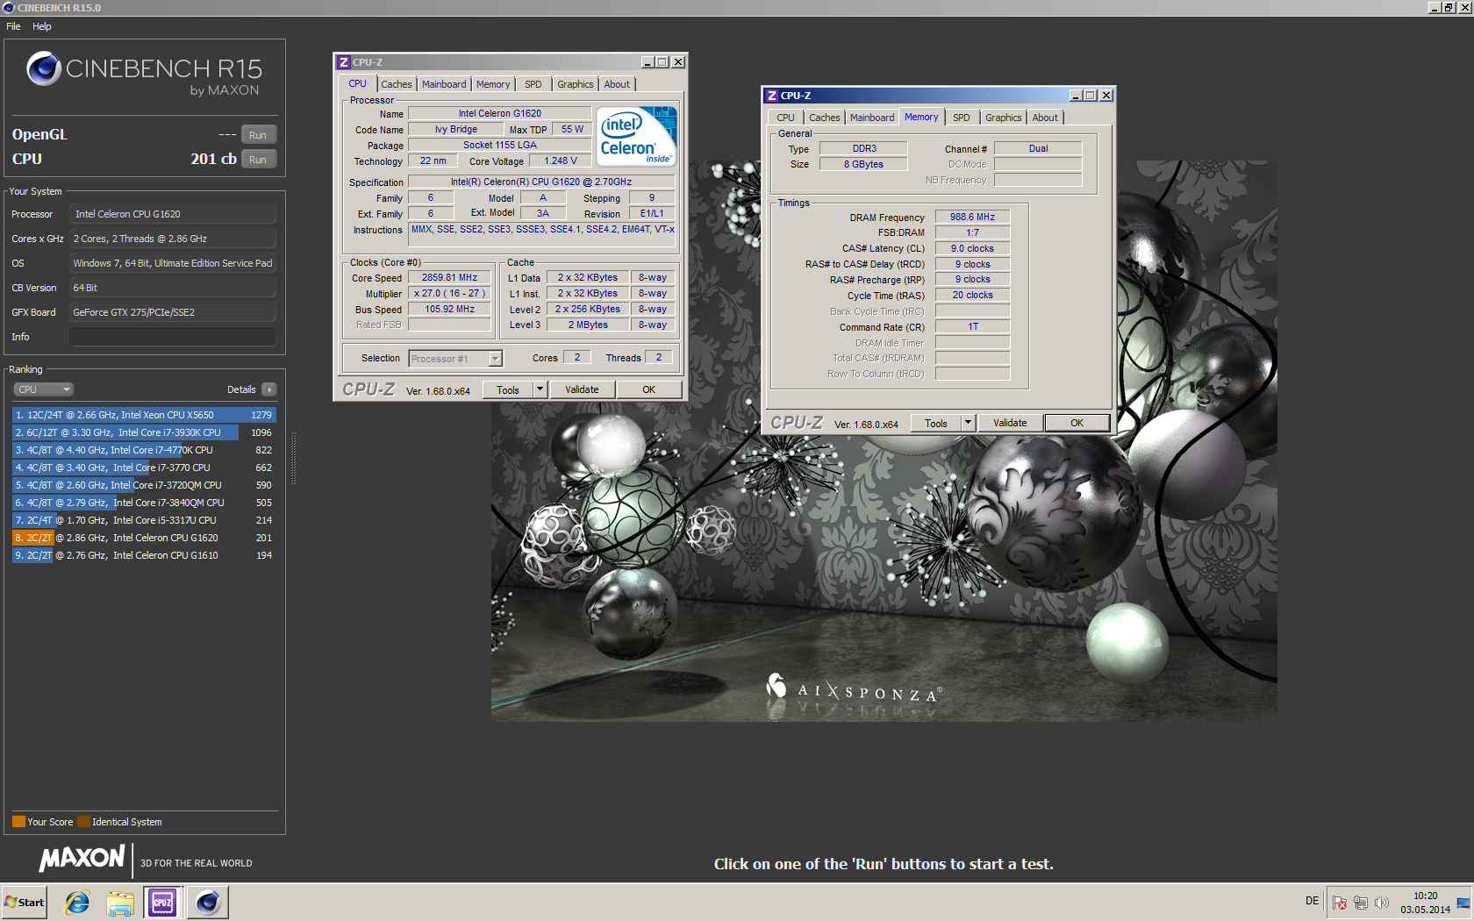The image size is (1474, 921).
Task: Run the CPU benchmark
Action: 258,160
